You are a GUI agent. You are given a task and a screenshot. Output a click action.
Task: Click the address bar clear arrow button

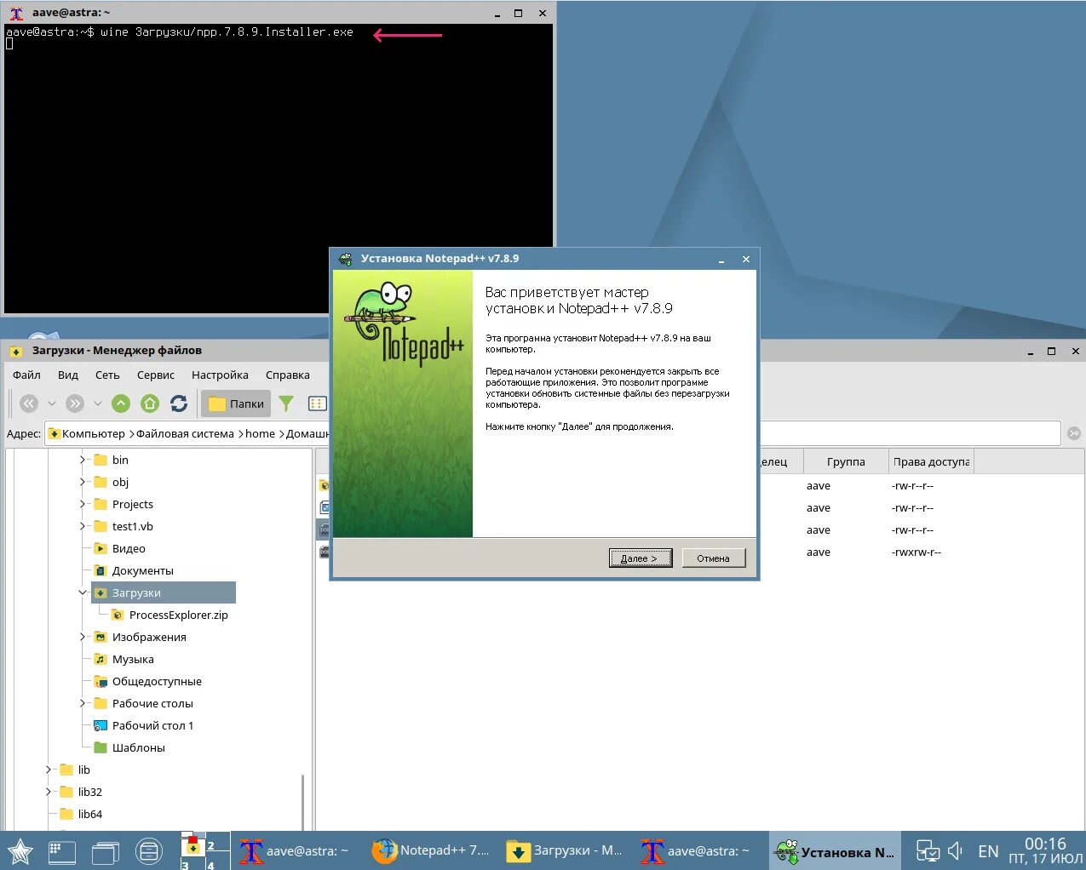point(1073,433)
